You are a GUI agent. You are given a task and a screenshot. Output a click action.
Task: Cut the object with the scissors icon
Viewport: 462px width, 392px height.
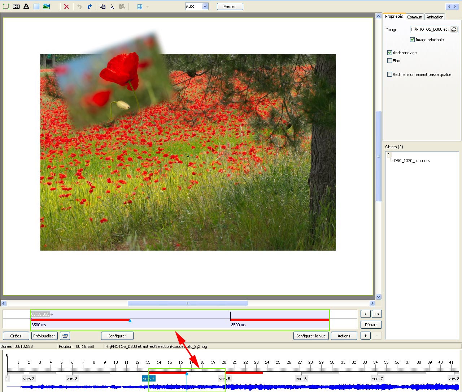click(x=112, y=7)
